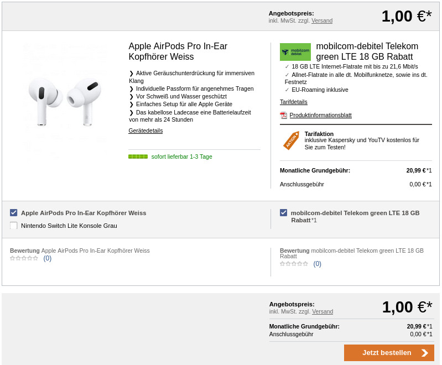
Task: Open the Produktinformationsblatt link
Action: point(320,115)
